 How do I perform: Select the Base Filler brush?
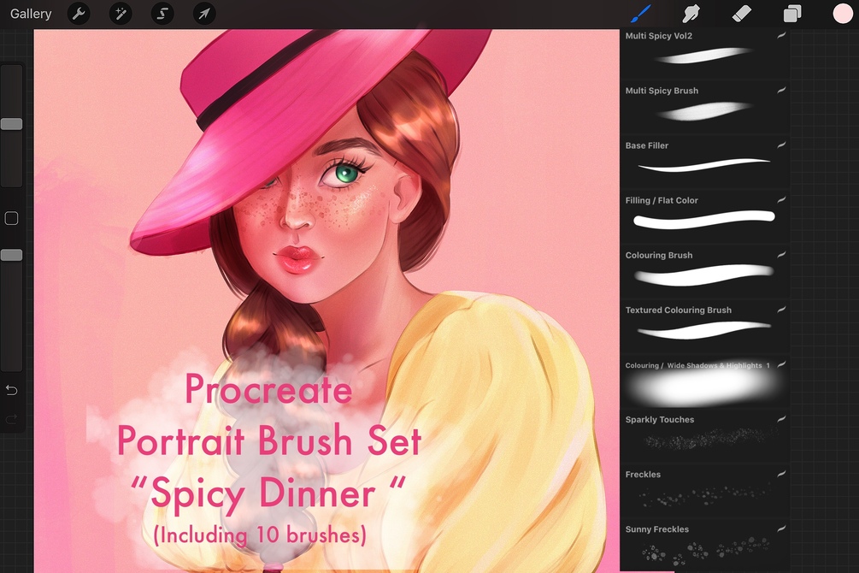click(703, 160)
